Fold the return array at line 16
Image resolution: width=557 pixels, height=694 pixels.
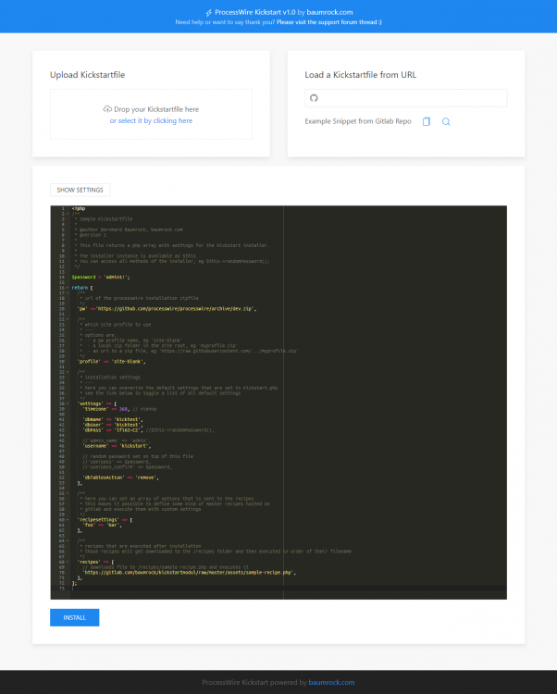click(68, 288)
